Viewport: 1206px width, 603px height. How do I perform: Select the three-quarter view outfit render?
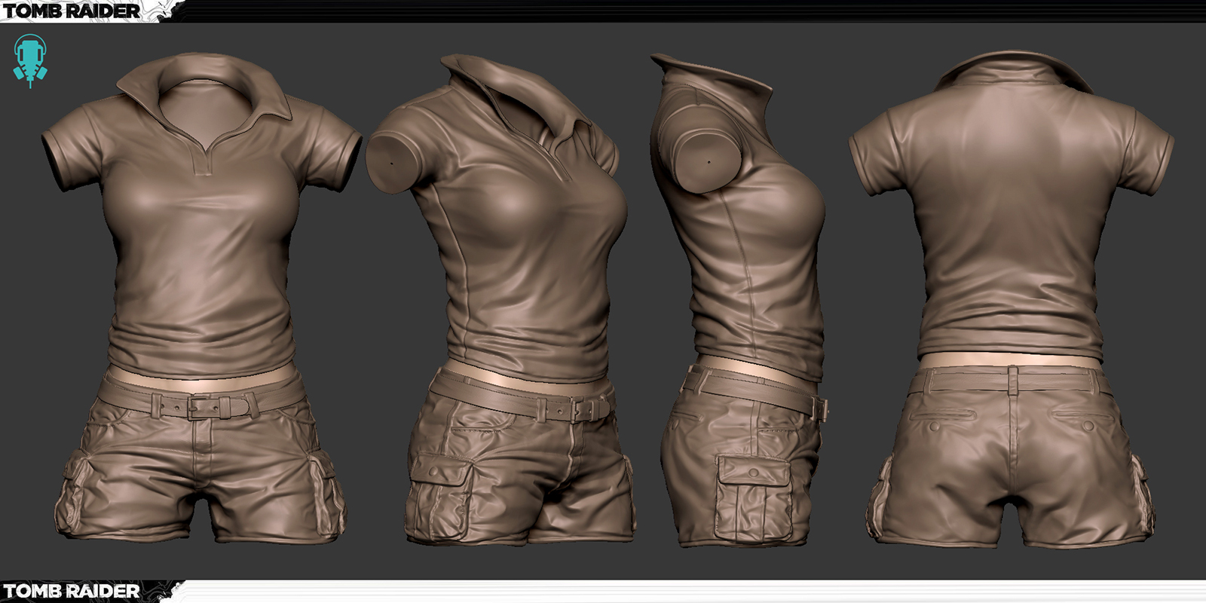[x=501, y=299]
